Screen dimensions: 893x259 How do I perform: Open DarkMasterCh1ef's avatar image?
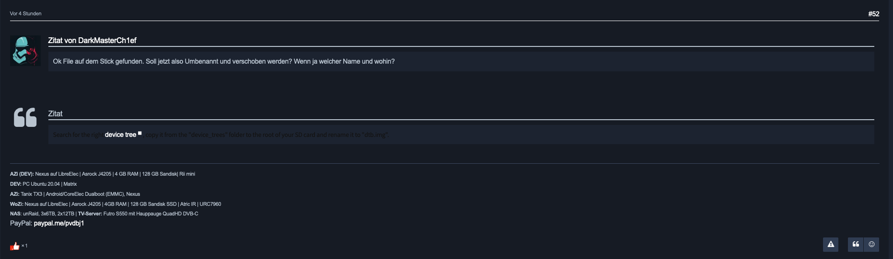(25, 51)
